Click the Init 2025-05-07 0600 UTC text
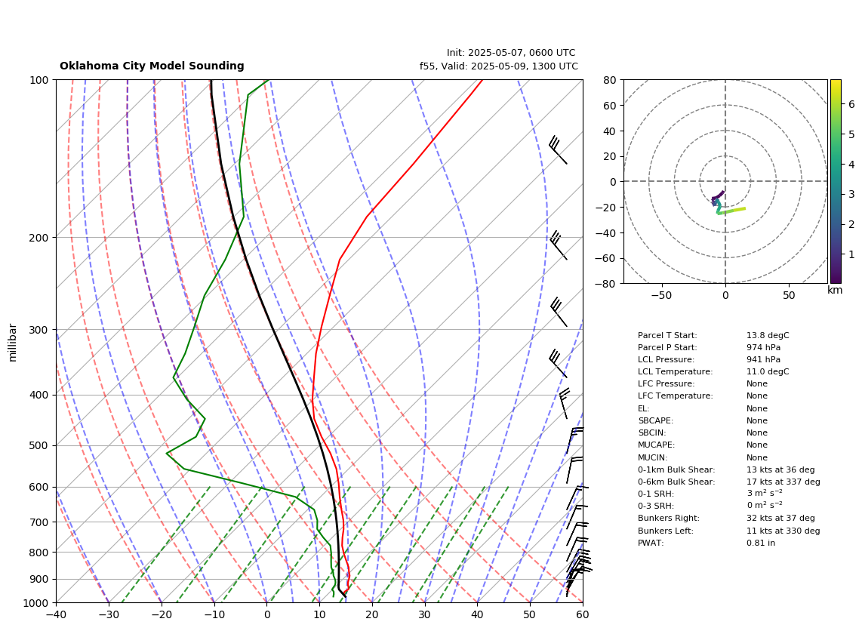 click(x=511, y=53)
